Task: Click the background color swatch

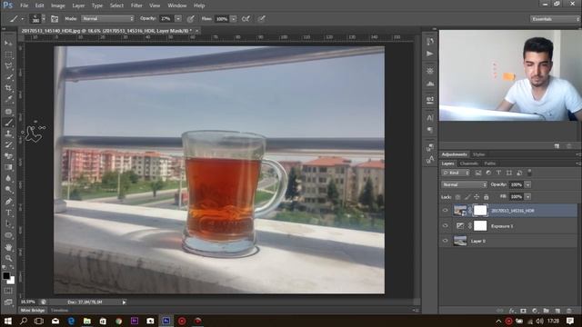Action: 12,281
